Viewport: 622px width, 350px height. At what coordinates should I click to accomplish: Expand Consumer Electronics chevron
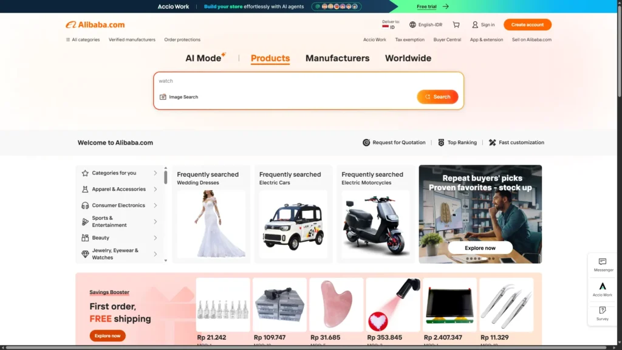click(155, 205)
